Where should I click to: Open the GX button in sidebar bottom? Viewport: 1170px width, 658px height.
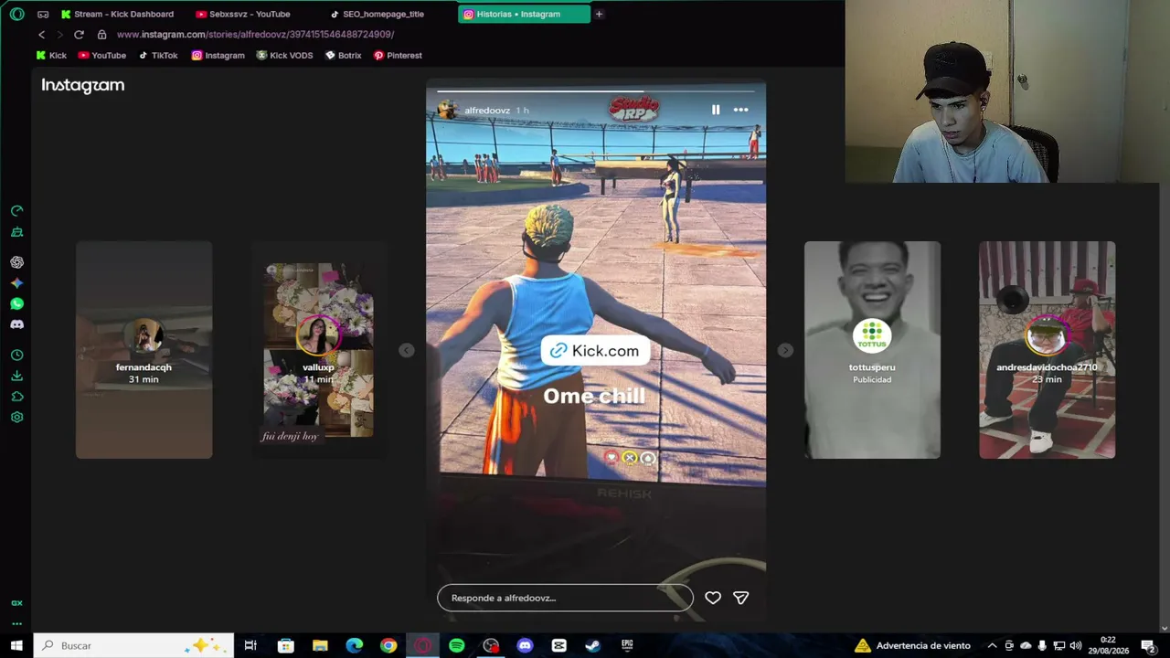click(x=16, y=603)
